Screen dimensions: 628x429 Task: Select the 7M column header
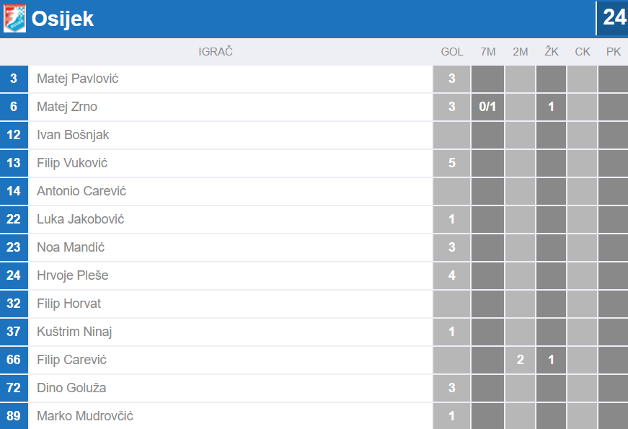488,52
